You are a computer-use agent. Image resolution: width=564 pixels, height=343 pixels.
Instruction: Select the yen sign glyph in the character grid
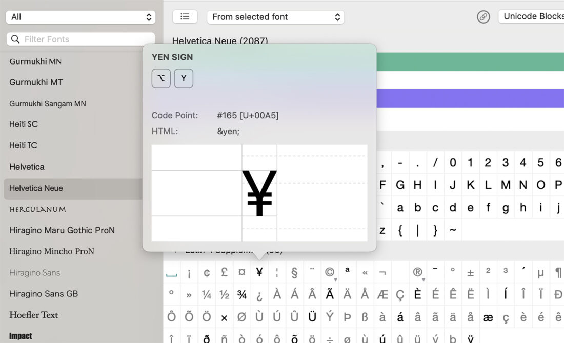click(259, 272)
